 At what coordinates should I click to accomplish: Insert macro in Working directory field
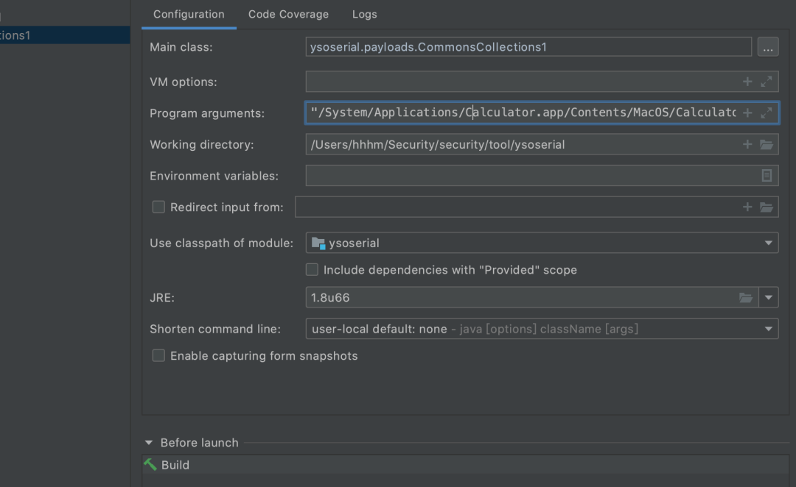tap(747, 144)
